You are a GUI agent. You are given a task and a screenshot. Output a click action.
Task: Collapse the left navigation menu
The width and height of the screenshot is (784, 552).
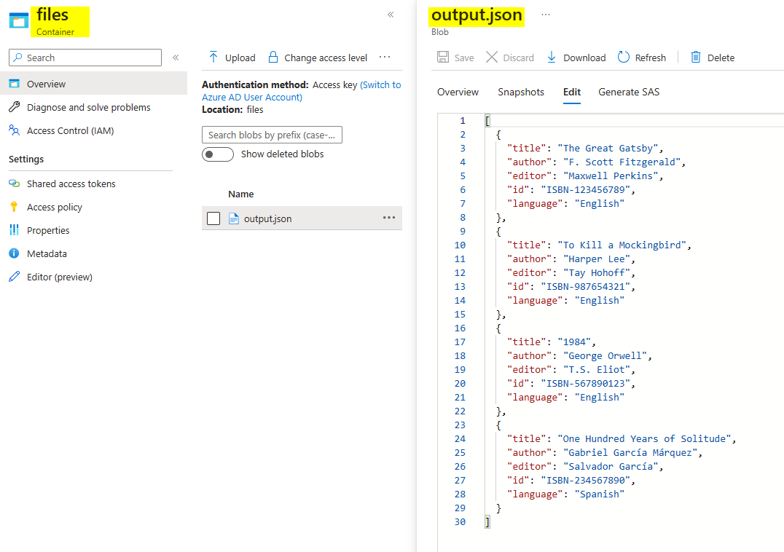pos(176,58)
